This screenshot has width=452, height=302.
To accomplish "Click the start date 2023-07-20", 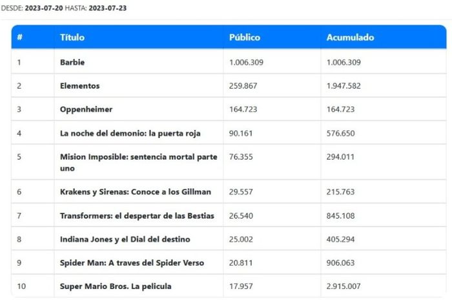I will (x=46, y=8).
